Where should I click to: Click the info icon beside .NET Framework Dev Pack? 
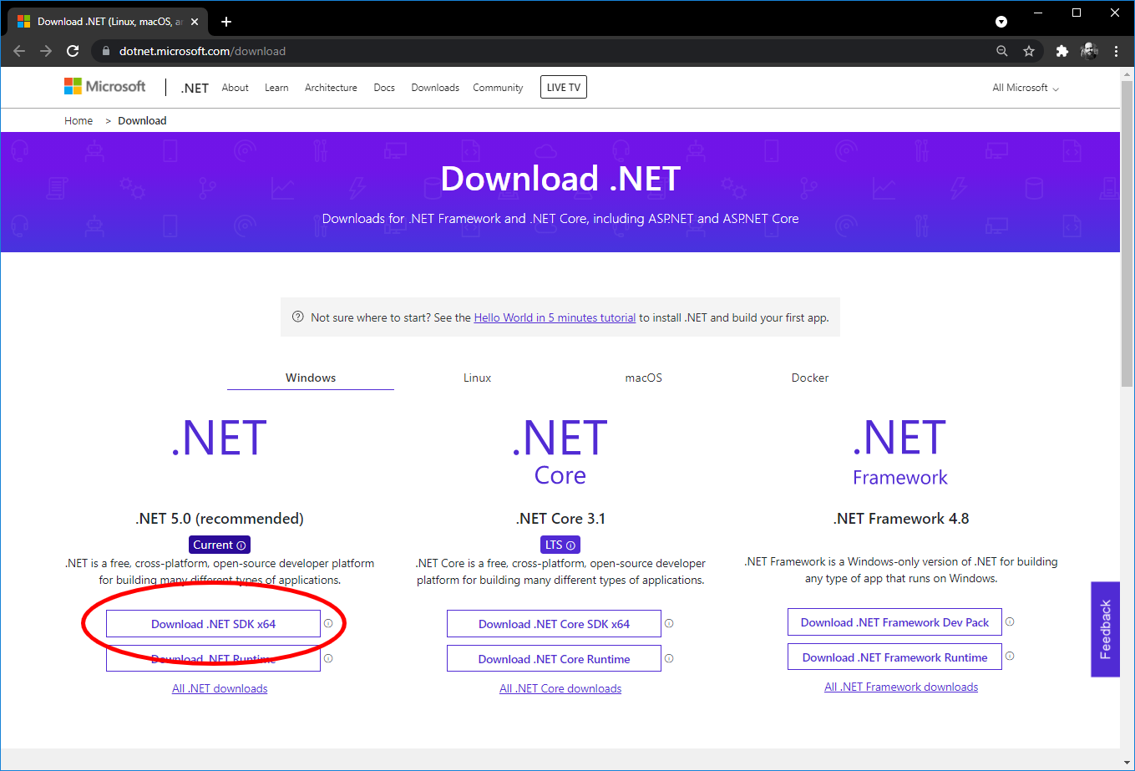click(x=1010, y=621)
